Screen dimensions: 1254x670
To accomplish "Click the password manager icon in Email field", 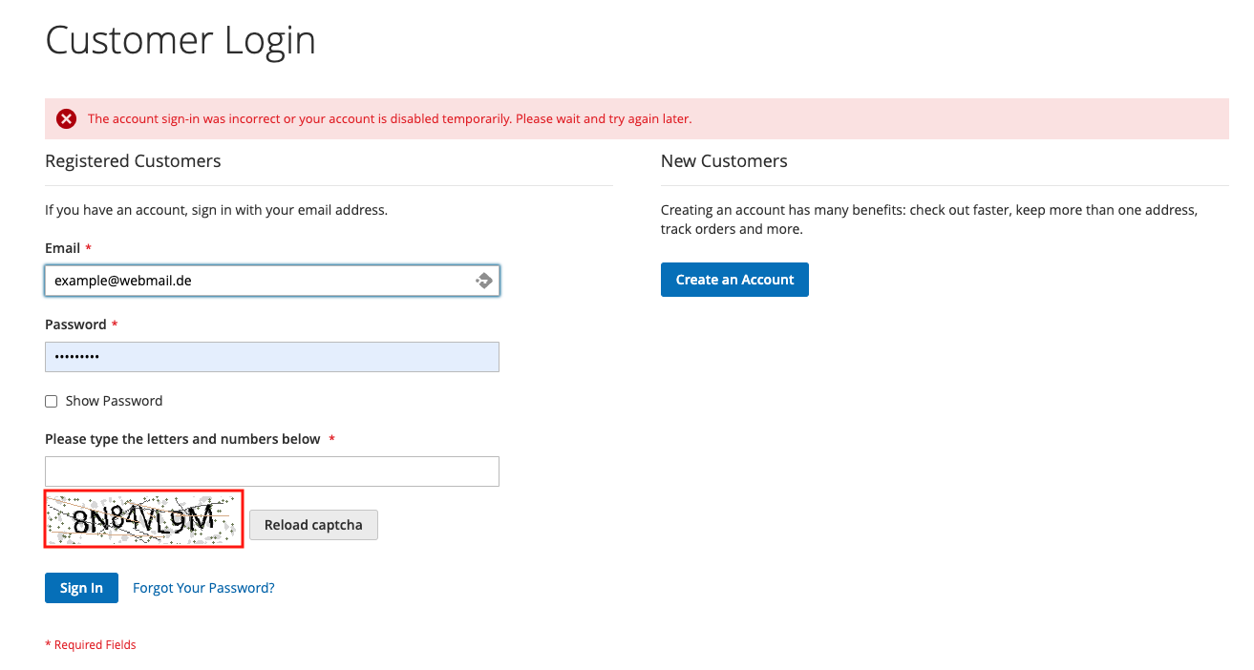I will click(483, 281).
